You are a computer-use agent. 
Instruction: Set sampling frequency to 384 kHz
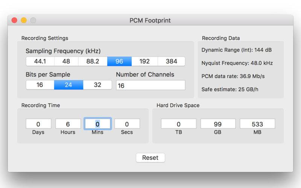171,61
